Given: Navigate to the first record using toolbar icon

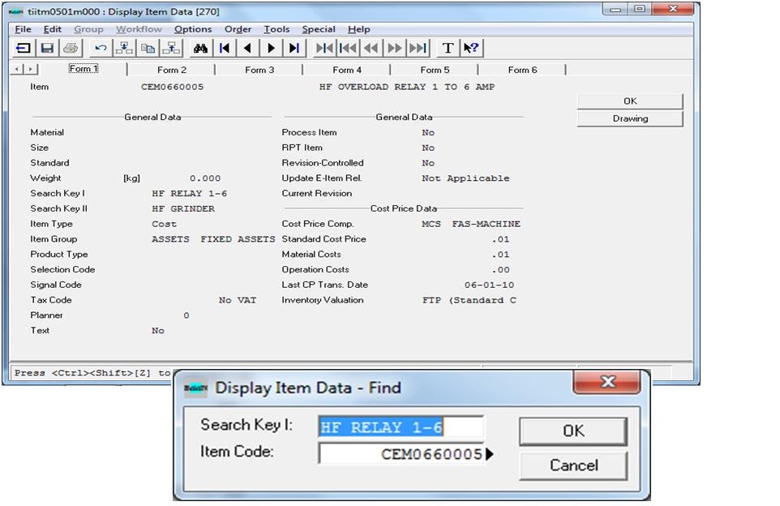Looking at the screenshot, I should [223, 48].
